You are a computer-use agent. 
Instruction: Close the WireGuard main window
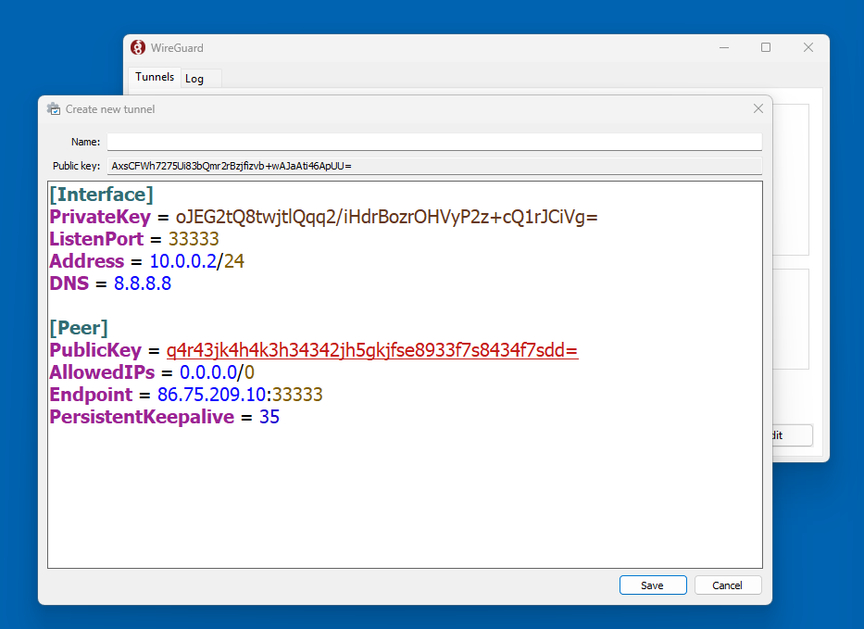click(x=808, y=48)
